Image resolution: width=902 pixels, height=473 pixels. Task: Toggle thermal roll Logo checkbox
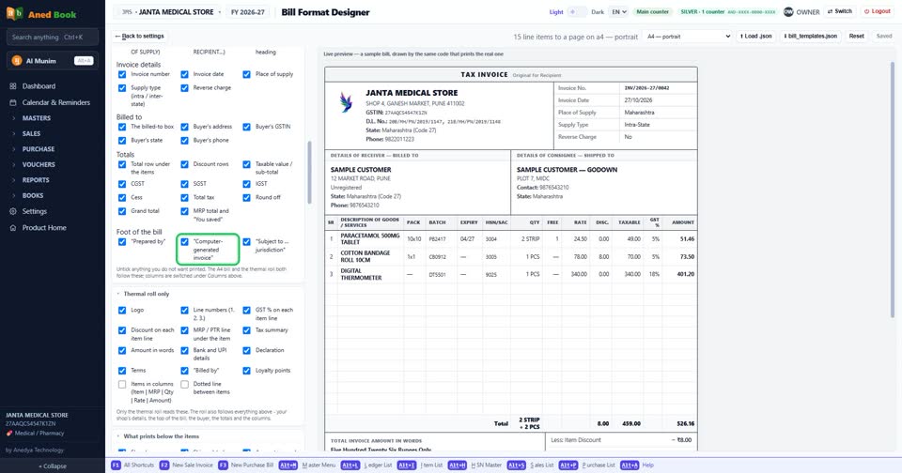[x=122, y=311]
